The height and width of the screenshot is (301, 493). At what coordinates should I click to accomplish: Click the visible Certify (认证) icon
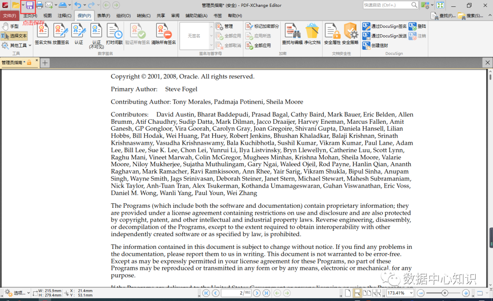tap(79, 34)
